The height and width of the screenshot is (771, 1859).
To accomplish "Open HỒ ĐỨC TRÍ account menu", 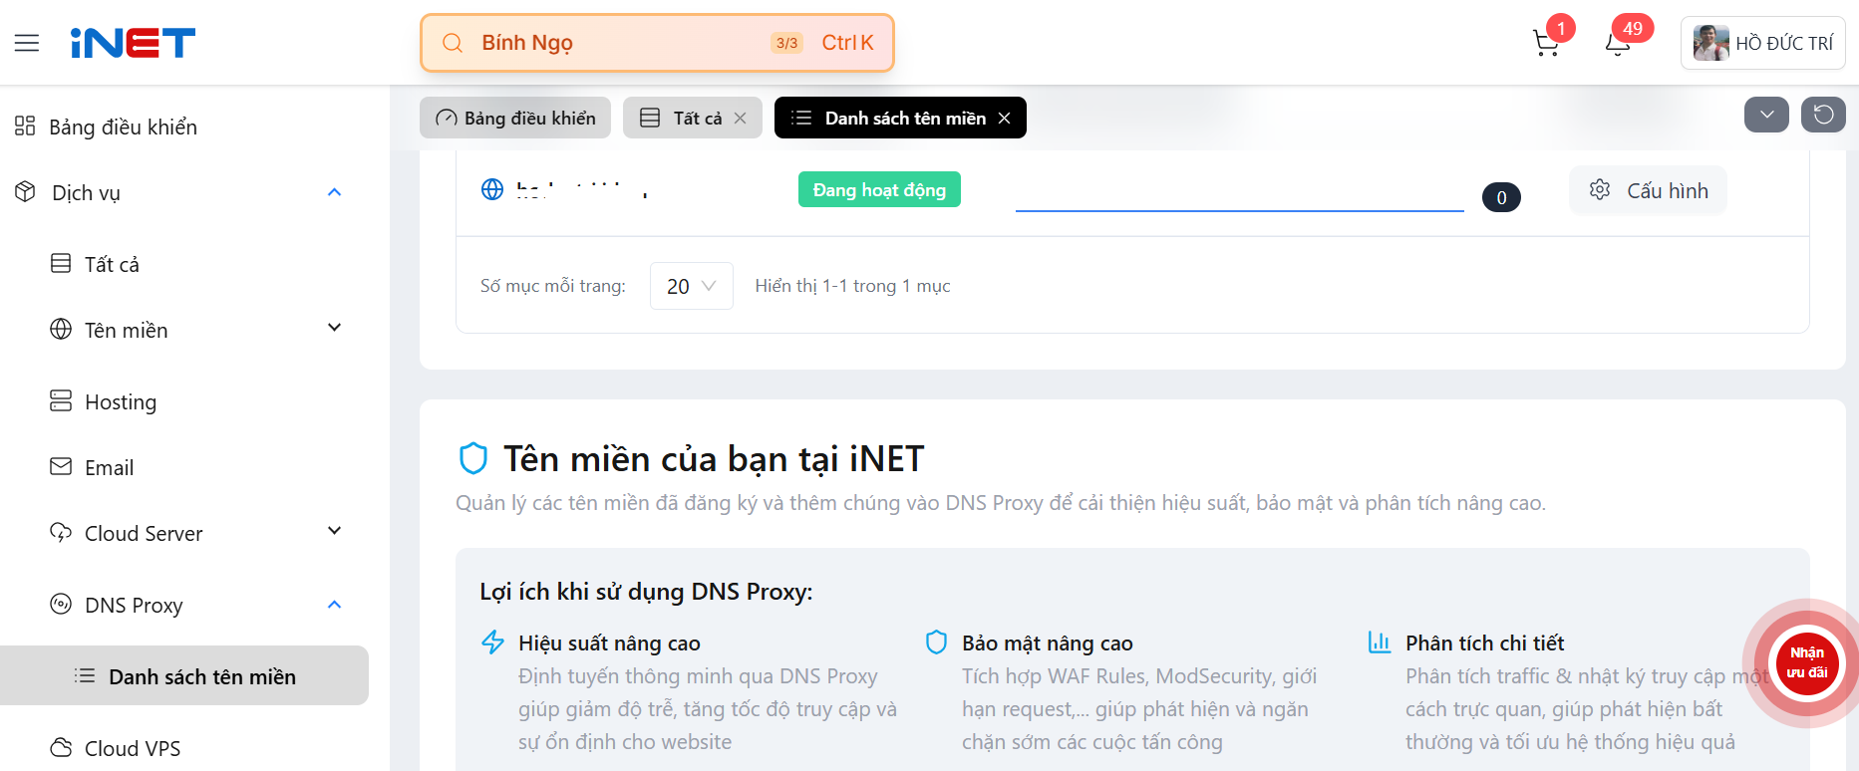I will click(1762, 43).
